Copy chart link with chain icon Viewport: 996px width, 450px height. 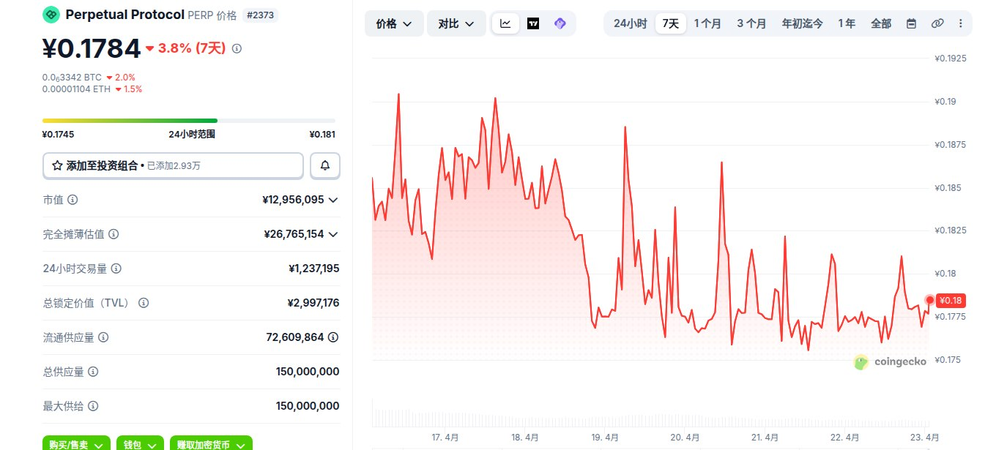pos(937,23)
